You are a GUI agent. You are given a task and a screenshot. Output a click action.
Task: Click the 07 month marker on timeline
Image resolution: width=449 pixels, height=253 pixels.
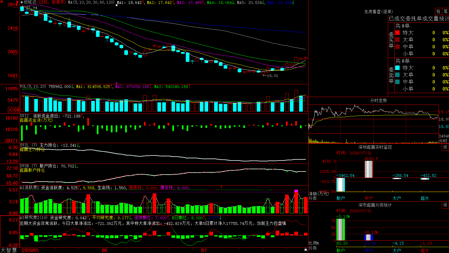[204, 250]
